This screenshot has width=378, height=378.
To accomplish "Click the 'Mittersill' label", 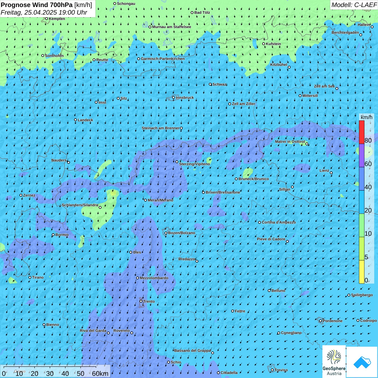I will point(310,96).
